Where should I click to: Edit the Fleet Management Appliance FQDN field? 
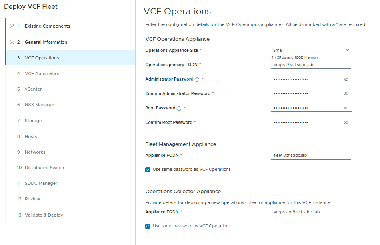pyautogui.click(x=311, y=155)
